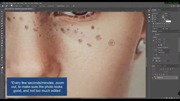Image resolution: width=180 pixels, height=101 pixels.
Task: Select the Dodge tool
Action: pyautogui.click(x=2, y=45)
